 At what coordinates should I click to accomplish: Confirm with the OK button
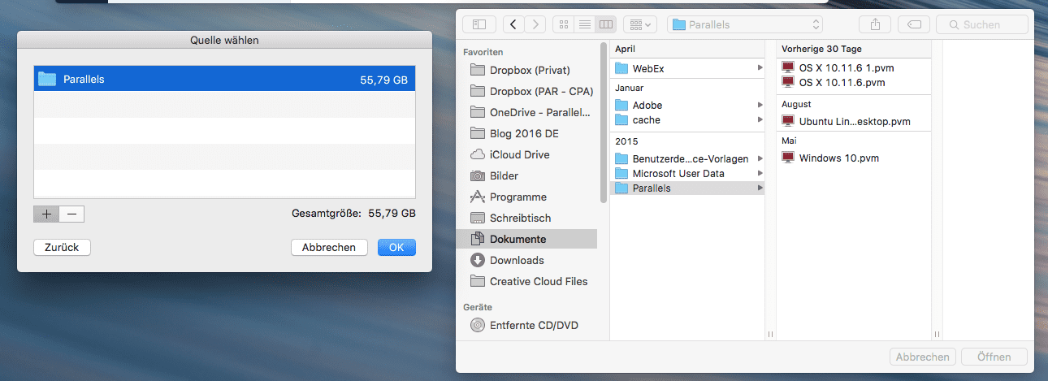point(396,247)
